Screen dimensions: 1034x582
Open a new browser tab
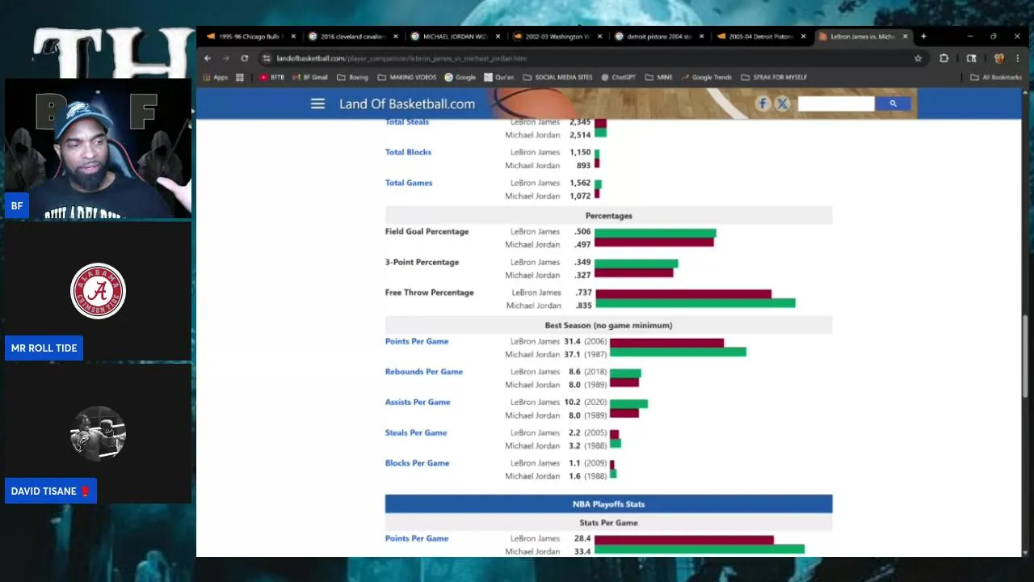(x=923, y=36)
